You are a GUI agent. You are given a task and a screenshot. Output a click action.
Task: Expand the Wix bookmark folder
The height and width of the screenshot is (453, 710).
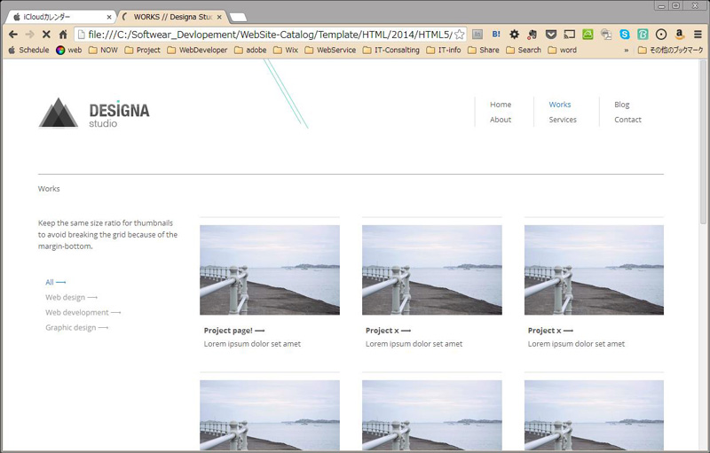click(x=286, y=51)
